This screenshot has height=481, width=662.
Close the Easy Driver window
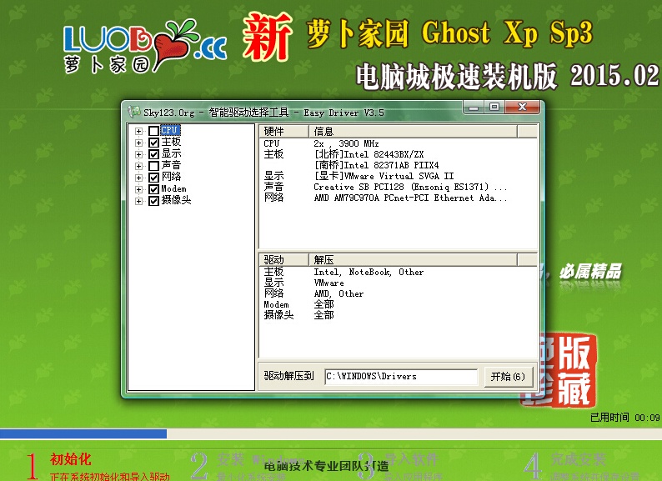tap(522, 108)
